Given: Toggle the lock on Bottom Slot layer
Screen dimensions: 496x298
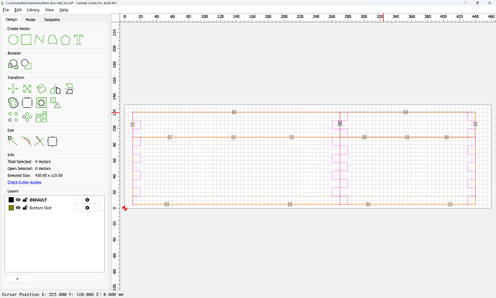Looking at the screenshot, I should (x=25, y=208).
